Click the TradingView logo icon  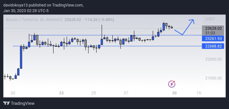pos(7,103)
